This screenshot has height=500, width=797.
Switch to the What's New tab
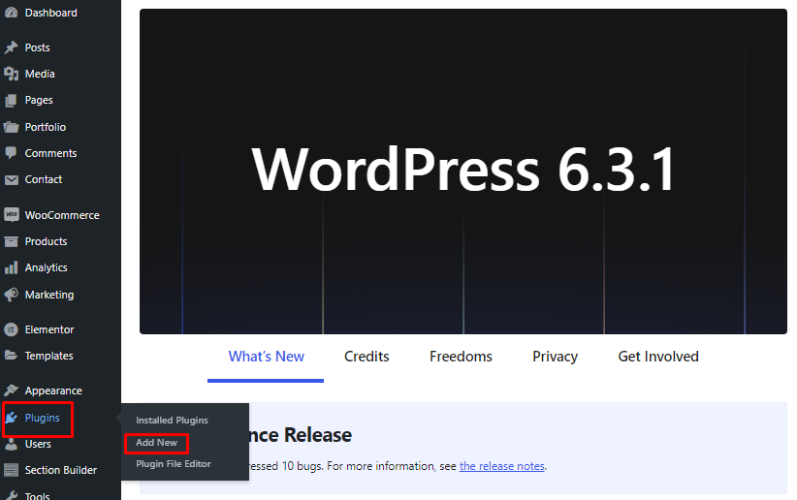click(266, 357)
